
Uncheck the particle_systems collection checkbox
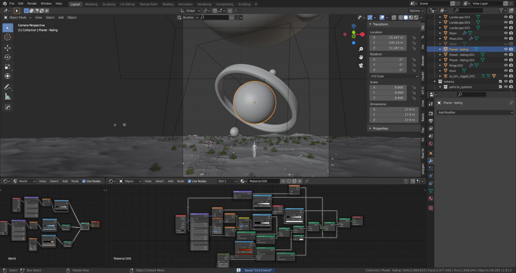coord(500,87)
